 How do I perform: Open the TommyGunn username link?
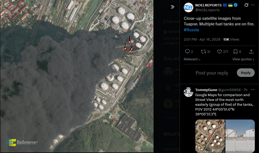[x=206, y=90]
